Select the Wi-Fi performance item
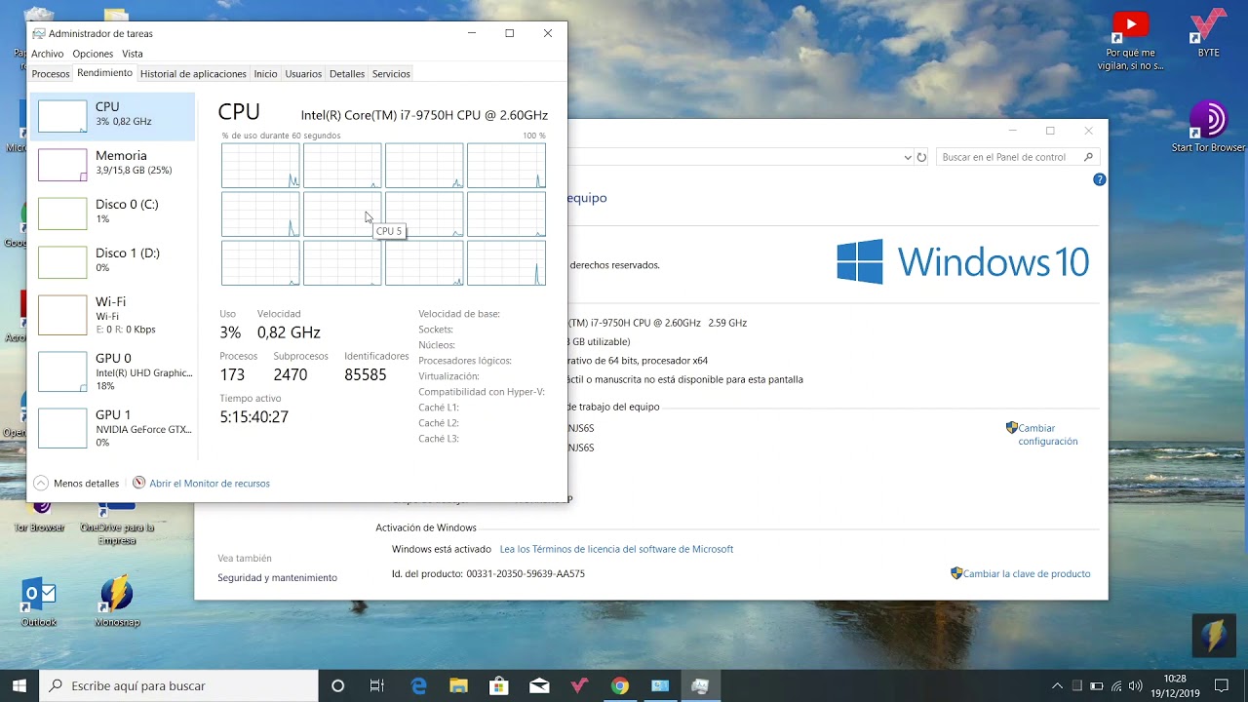 (113, 315)
